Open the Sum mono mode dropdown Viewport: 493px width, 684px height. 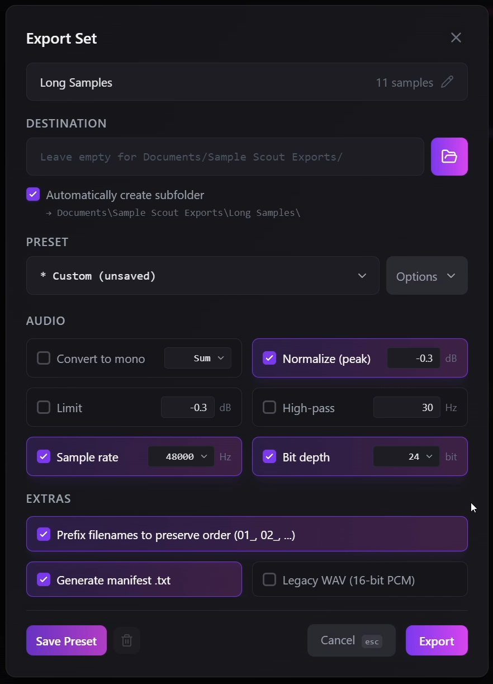tap(198, 358)
